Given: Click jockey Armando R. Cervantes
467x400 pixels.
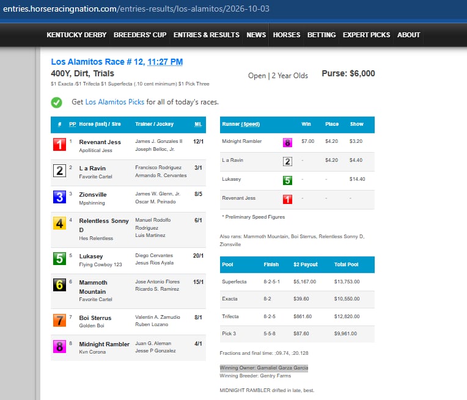Looking at the screenshot, I should (161, 175).
